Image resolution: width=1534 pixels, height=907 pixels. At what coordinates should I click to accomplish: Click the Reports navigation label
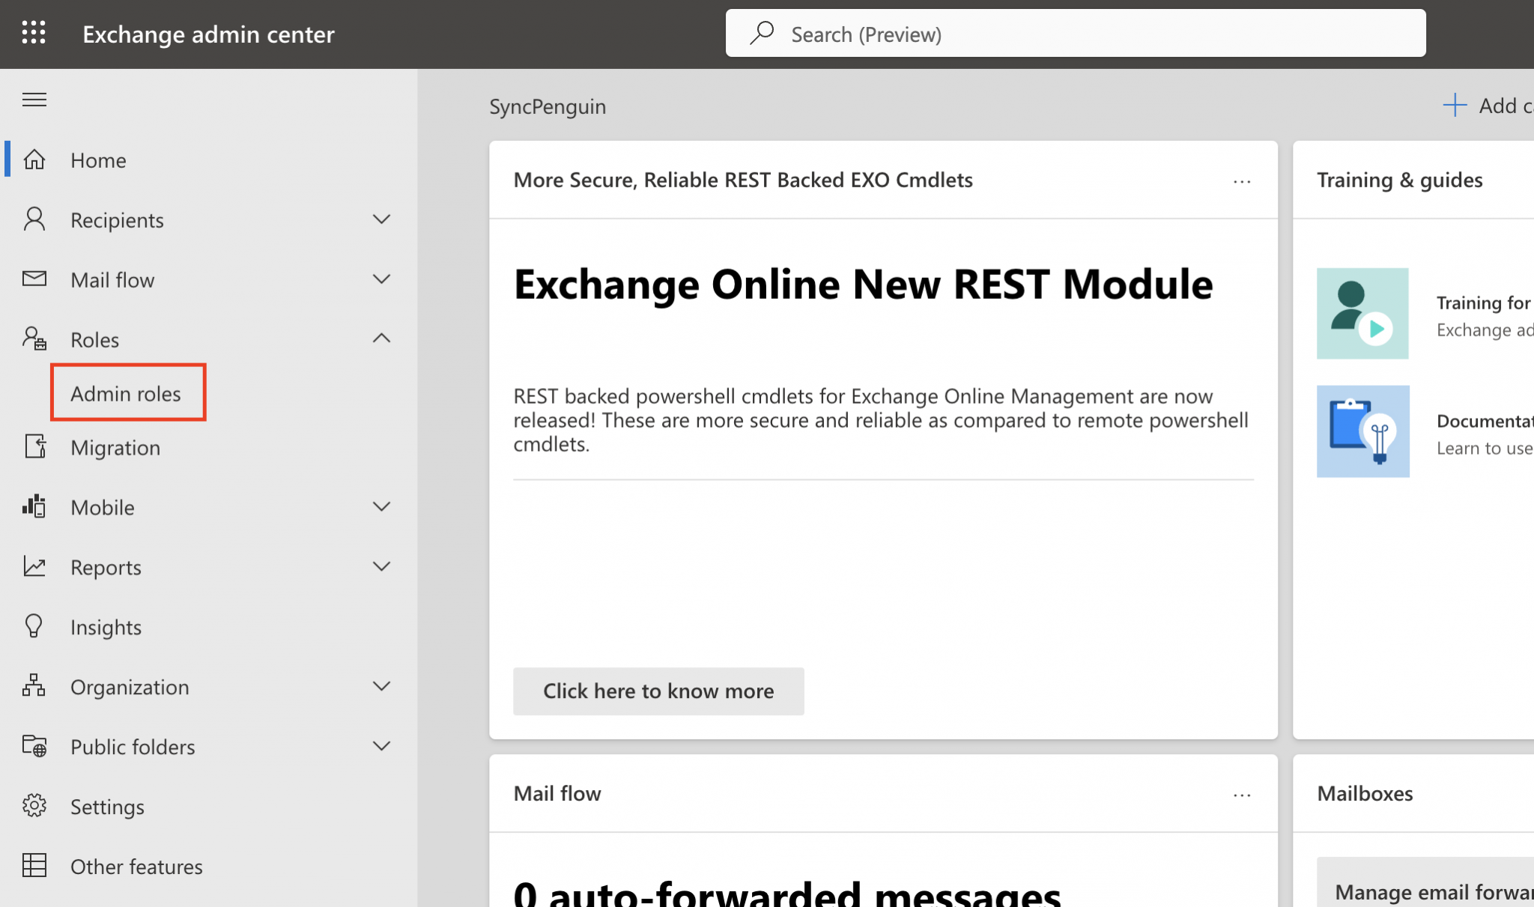106,567
